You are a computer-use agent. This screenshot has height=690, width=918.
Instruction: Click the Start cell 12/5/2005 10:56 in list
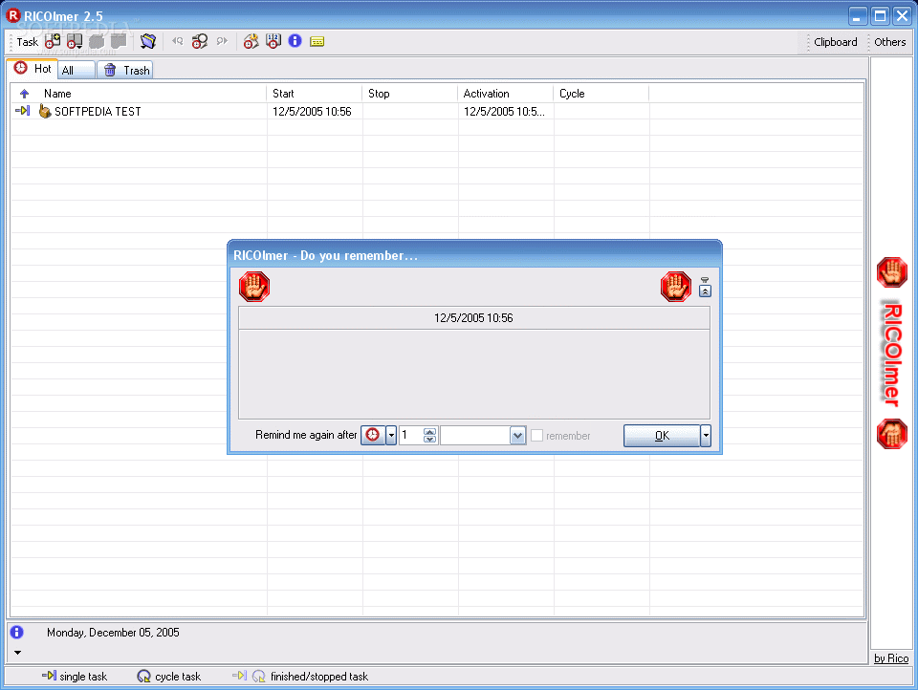[x=312, y=111]
